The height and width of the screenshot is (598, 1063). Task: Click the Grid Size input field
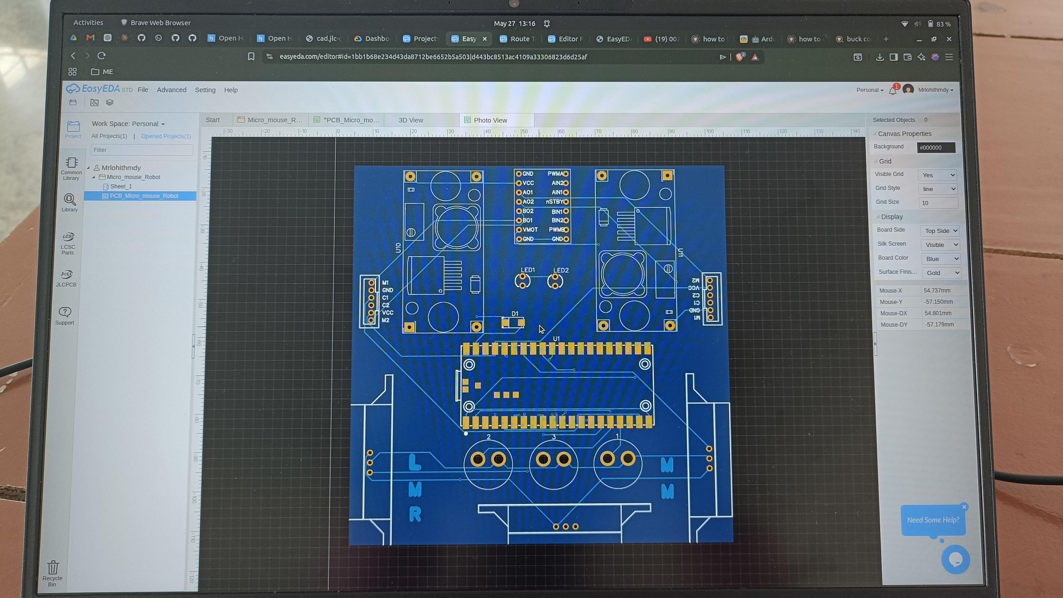point(938,203)
